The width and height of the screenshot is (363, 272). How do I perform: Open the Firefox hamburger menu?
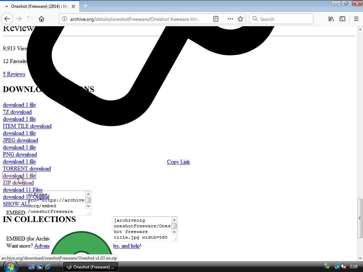coord(356,19)
